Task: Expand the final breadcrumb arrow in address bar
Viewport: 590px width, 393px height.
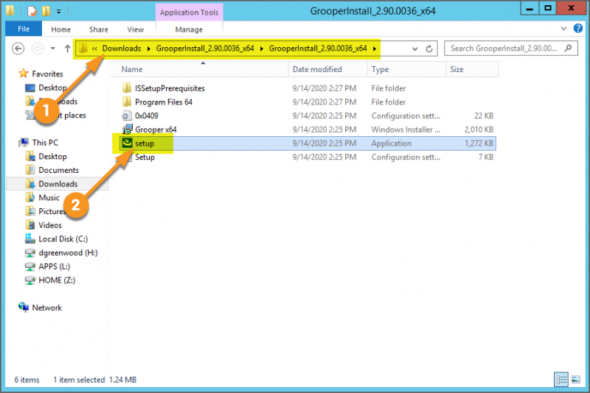Action: [375, 49]
